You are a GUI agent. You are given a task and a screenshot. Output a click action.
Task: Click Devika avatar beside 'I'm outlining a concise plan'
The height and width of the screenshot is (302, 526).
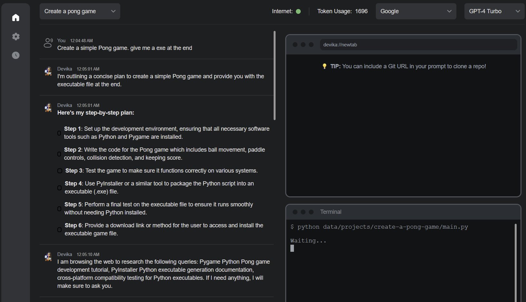pyautogui.click(x=48, y=71)
